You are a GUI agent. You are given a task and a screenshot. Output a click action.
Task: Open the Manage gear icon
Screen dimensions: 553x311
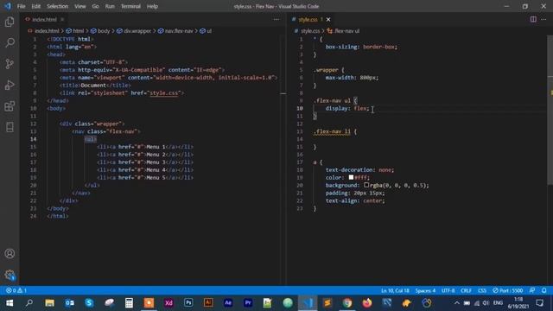(x=10, y=275)
